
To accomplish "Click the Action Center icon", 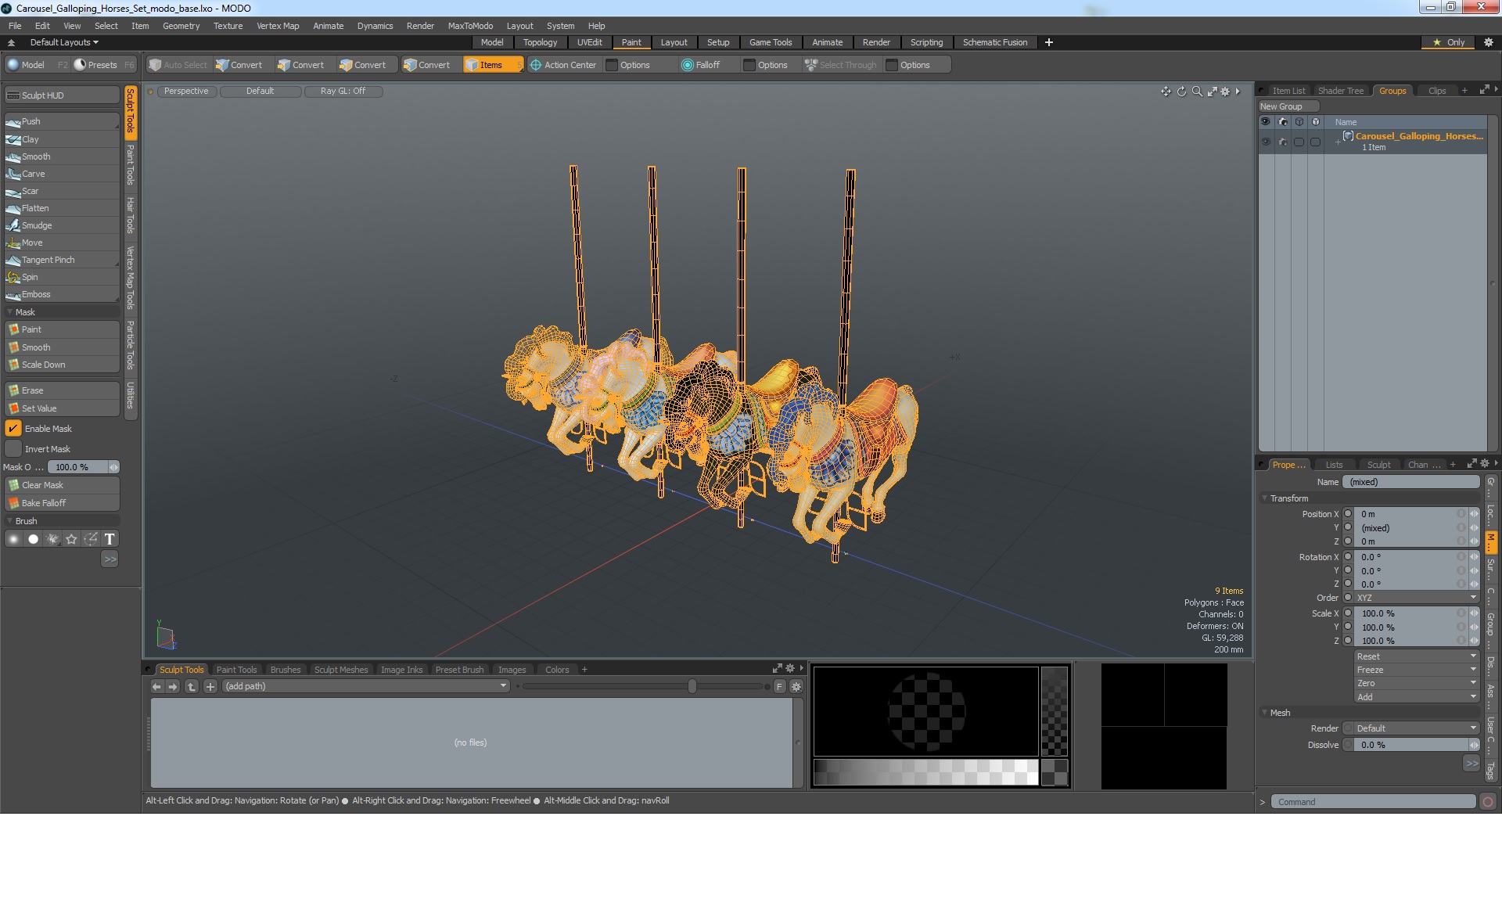I will click(536, 65).
